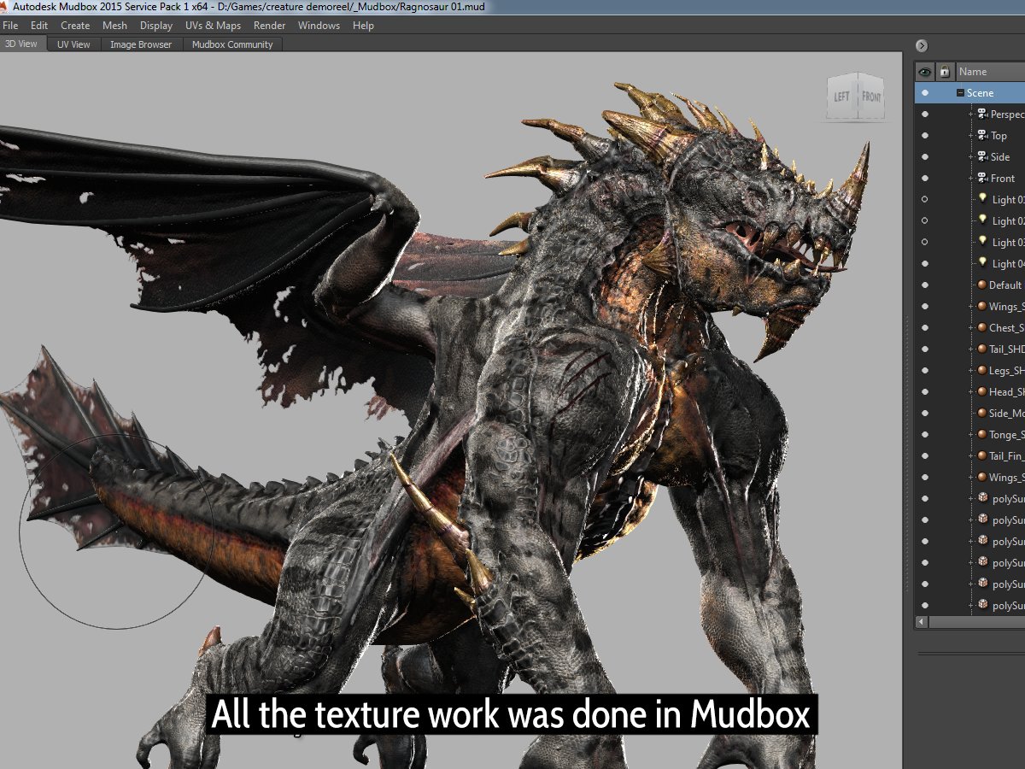Click the LEFT face of the ViewCube
The height and width of the screenshot is (769, 1025).
pyautogui.click(x=841, y=97)
